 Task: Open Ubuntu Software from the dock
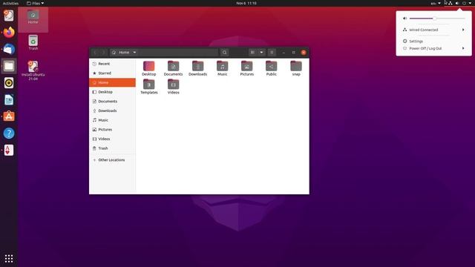click(x=9, y=116)
